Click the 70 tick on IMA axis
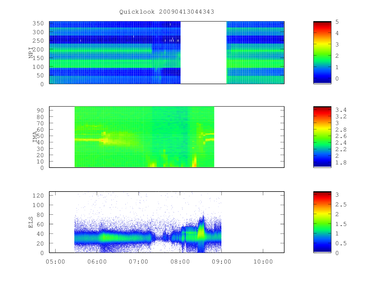379x284 pixels. click(40, 123)
